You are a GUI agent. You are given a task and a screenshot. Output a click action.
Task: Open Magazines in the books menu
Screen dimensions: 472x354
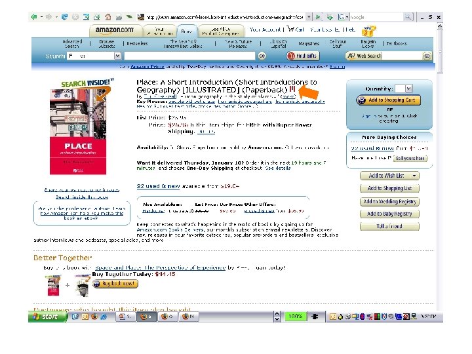click(309, 44)
